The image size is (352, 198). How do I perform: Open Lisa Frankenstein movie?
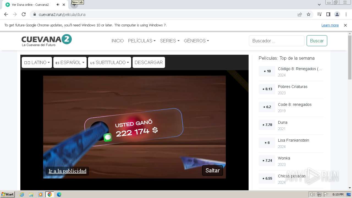(293, 141)
